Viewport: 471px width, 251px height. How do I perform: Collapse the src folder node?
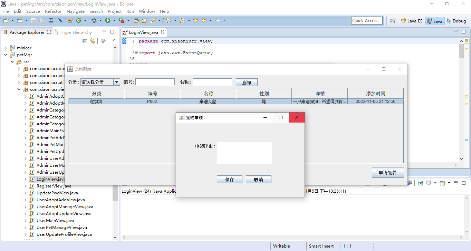pos(12,61)
